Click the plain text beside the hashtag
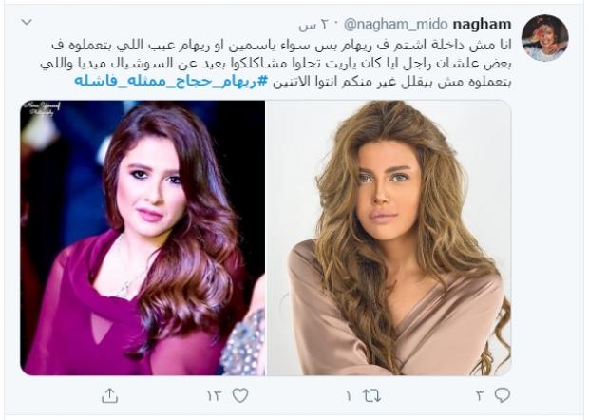589x420 pixels. point(391,83)
